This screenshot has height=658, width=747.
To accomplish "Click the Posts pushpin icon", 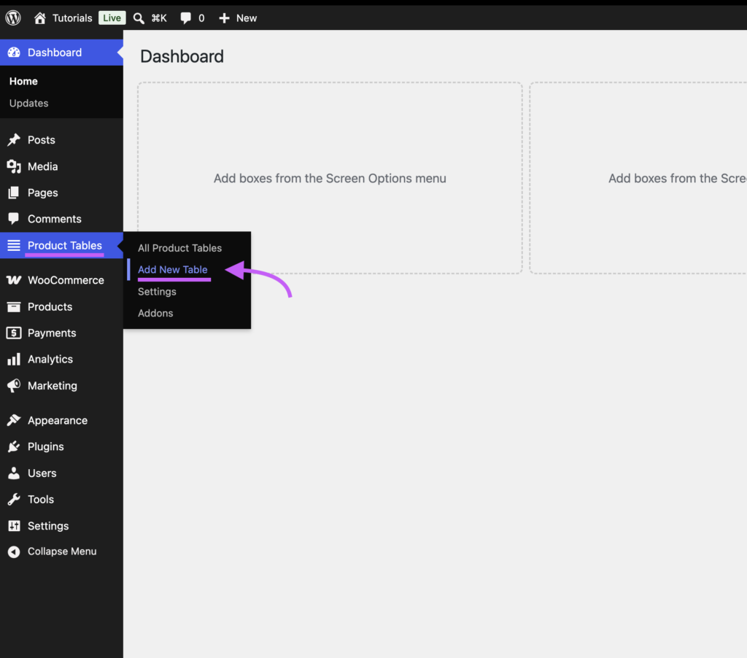I will click(x=14, y=139).
